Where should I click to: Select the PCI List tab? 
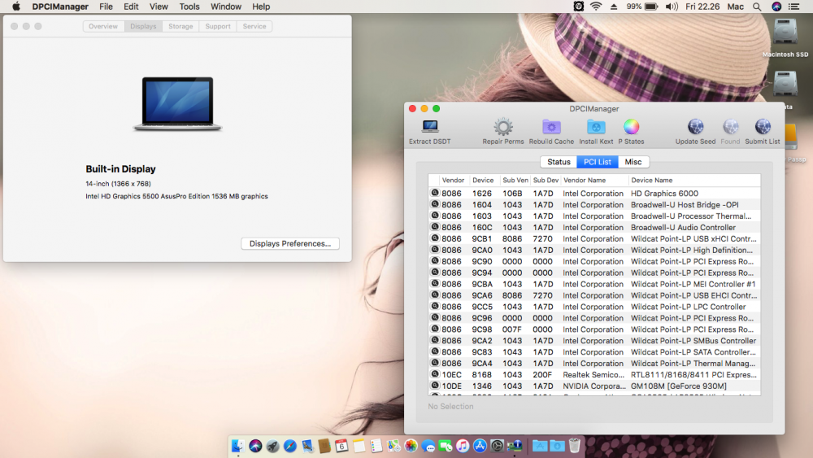coord(598,162)
